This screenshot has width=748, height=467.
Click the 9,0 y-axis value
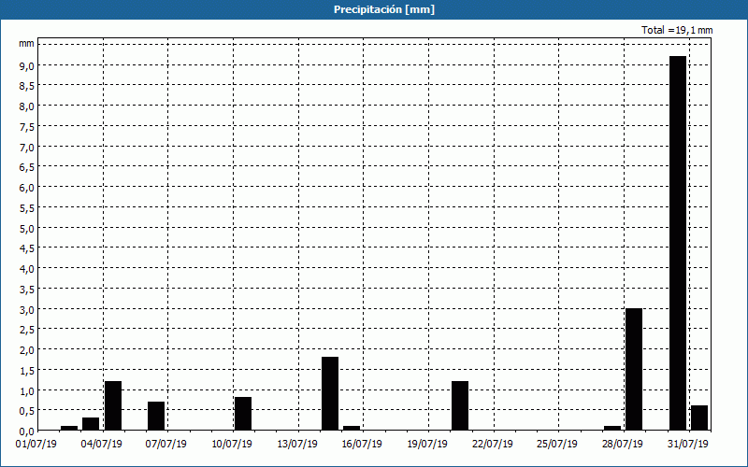coord(27,65)
